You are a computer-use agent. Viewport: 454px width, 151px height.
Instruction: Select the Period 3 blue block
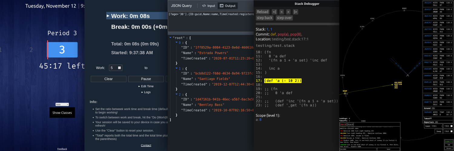pos(62,50)
